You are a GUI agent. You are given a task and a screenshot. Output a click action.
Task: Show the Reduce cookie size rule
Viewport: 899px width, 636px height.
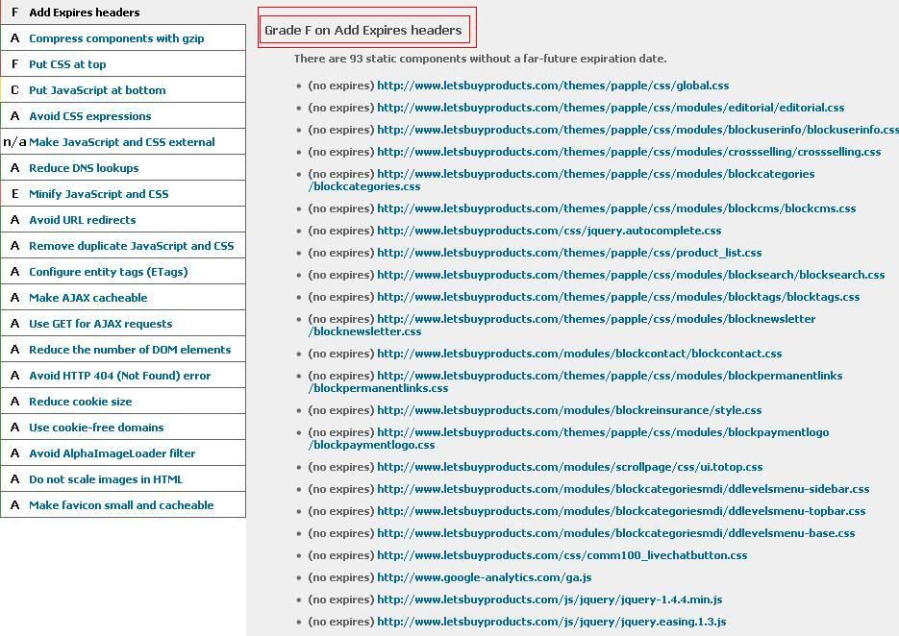click(x=81, y=402)
